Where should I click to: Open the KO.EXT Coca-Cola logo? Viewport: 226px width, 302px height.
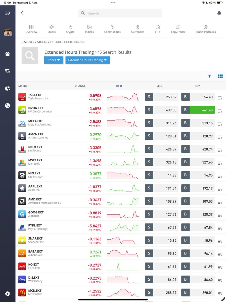click(x=22, y=267)
